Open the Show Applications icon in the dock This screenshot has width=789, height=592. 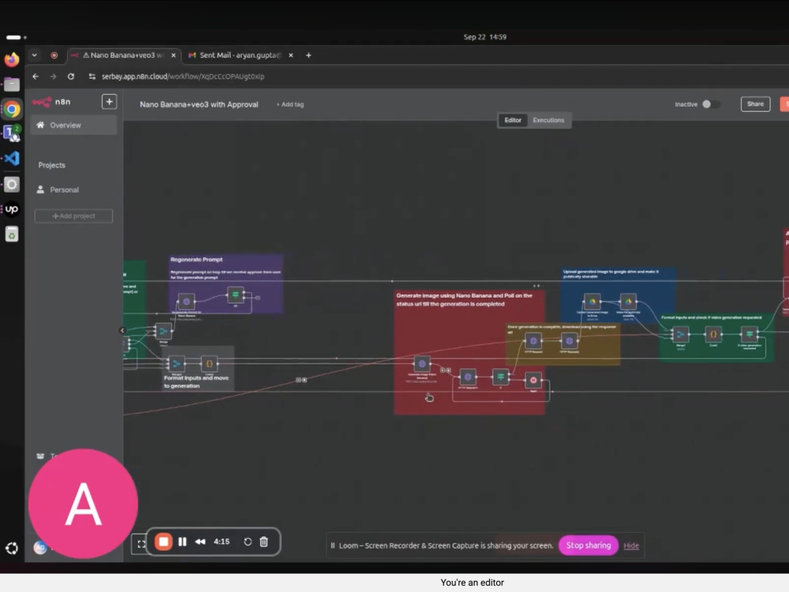(x=12, y=549)
